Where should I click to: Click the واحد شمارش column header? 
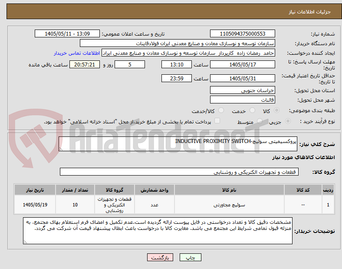(x=155, y=190)
